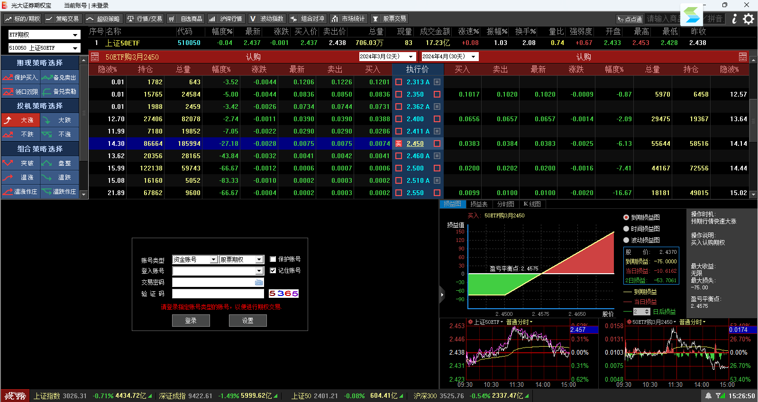Tick left checkbox of strike 2.400 row

point(399,119)
